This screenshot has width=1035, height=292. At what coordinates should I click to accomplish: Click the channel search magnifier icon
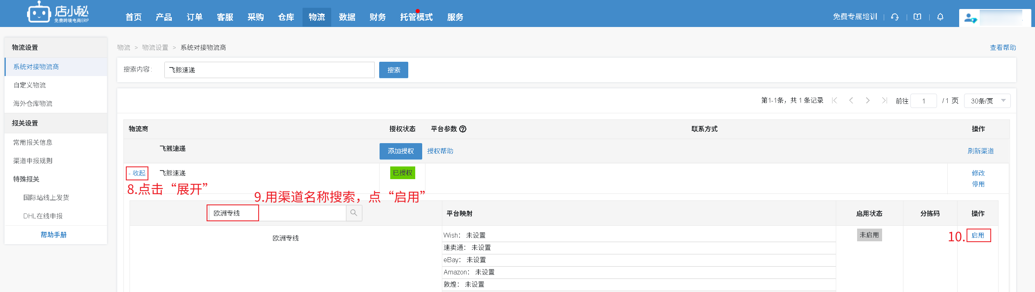[354, 213]
